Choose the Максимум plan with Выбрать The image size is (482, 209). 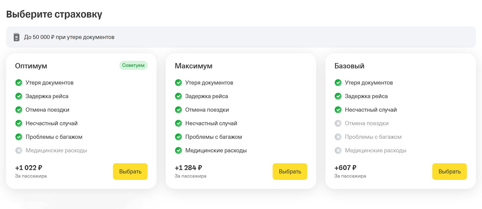pyautogui.click(x=290, y=172)
